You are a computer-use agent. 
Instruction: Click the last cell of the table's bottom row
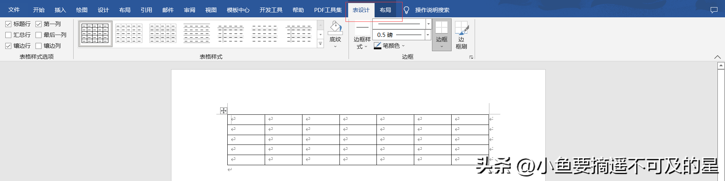[470, 160]
